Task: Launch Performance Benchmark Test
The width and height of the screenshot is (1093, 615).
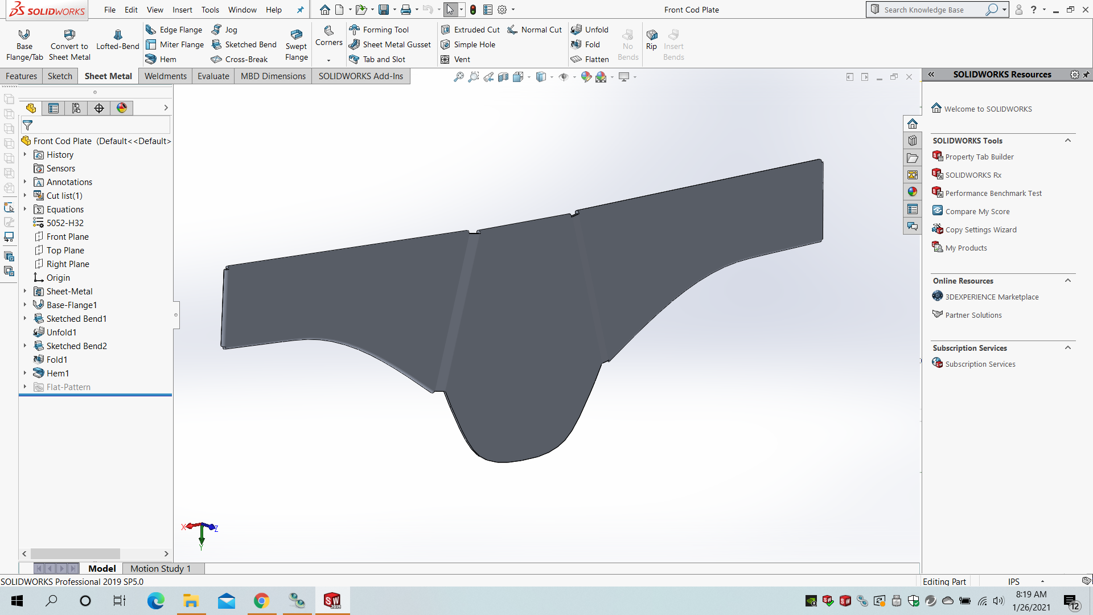Action: tap(993, 193)
